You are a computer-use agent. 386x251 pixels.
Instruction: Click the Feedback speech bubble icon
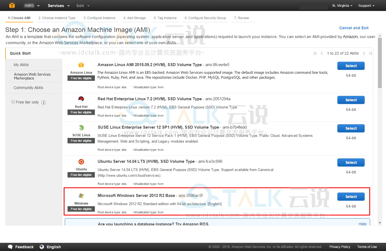10,247
